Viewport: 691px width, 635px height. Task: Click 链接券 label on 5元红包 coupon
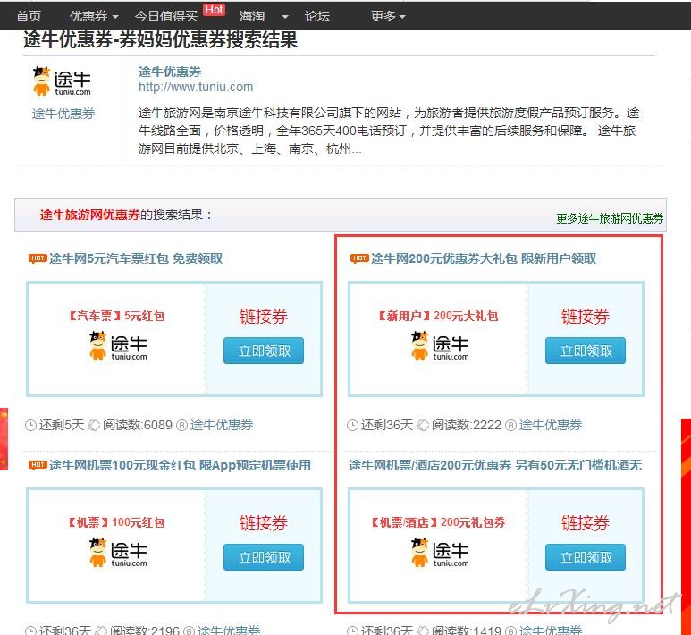coord(264,317)
